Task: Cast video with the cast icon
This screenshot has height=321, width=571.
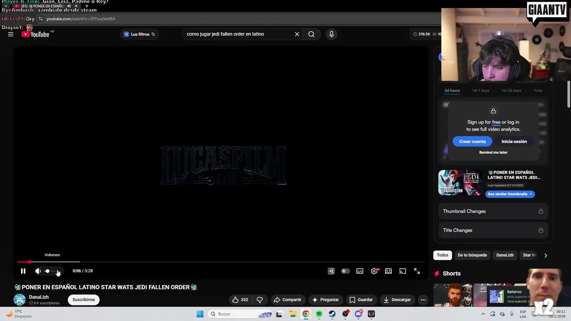Action: click(402, 271)
